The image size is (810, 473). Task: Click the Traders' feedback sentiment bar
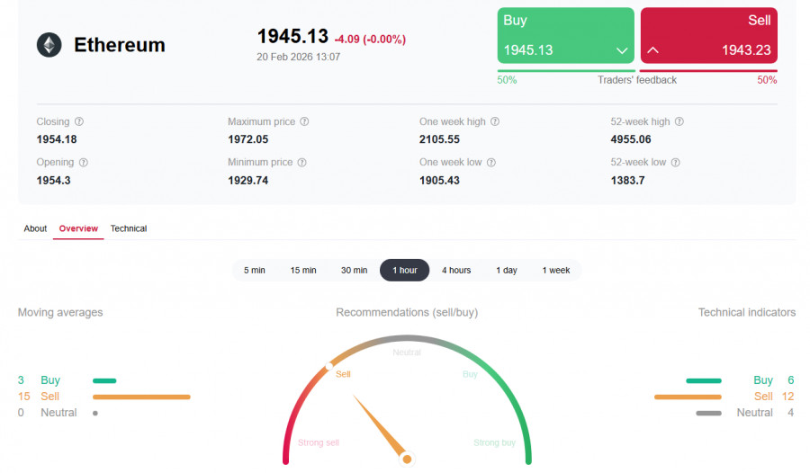click(x=637, y=71)
